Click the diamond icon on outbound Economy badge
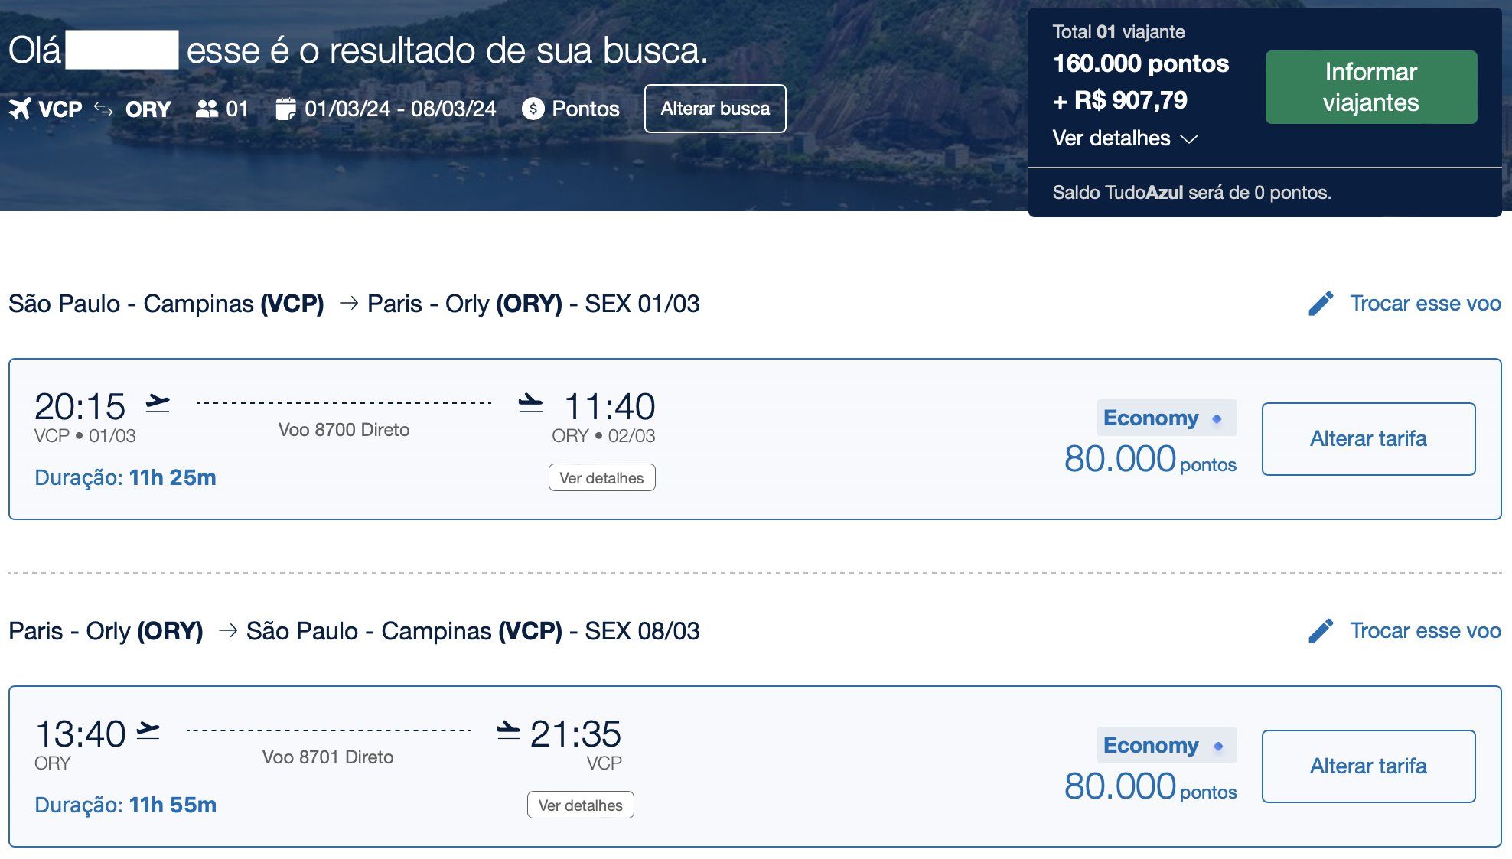The height and width of the screenshot is (859, 1512). click(x=1217, y=418)
